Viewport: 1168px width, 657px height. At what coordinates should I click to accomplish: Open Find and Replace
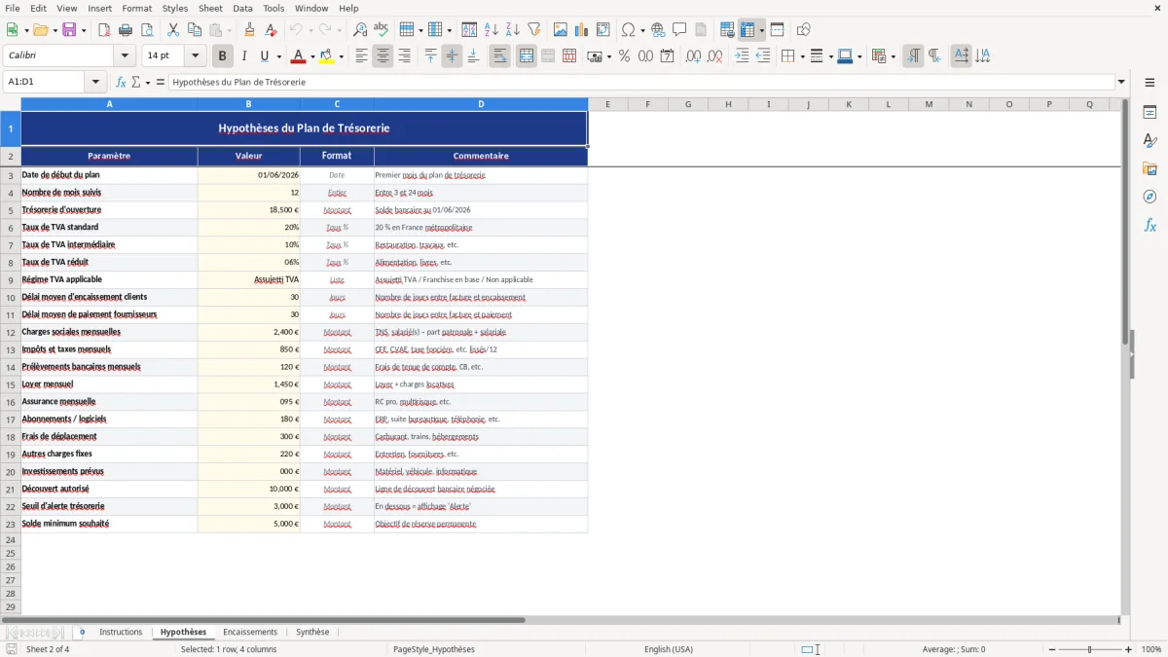click(x=360, y=30)
